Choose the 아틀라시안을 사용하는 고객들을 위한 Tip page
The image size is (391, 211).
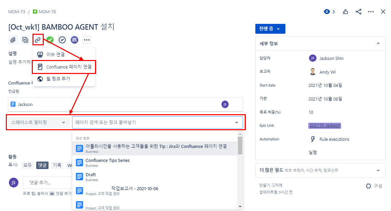tap(154, 149)
